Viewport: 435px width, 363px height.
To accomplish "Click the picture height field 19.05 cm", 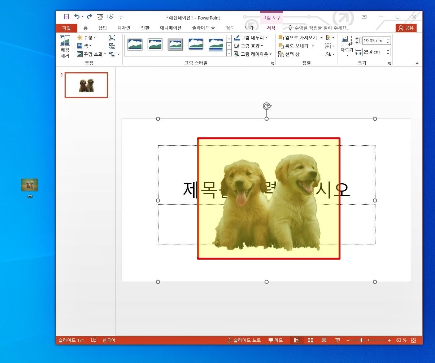I will (x=374, y=41).
